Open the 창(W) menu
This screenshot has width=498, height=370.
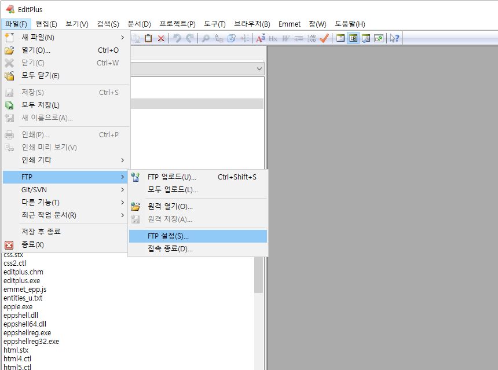click(317, 24)
